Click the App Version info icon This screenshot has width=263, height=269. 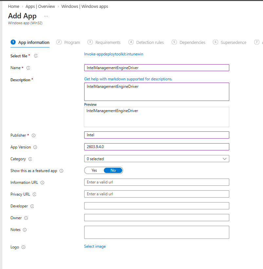(35, 147)
